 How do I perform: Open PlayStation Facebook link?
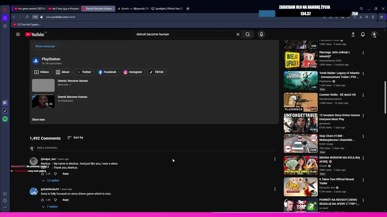[107, 72]
